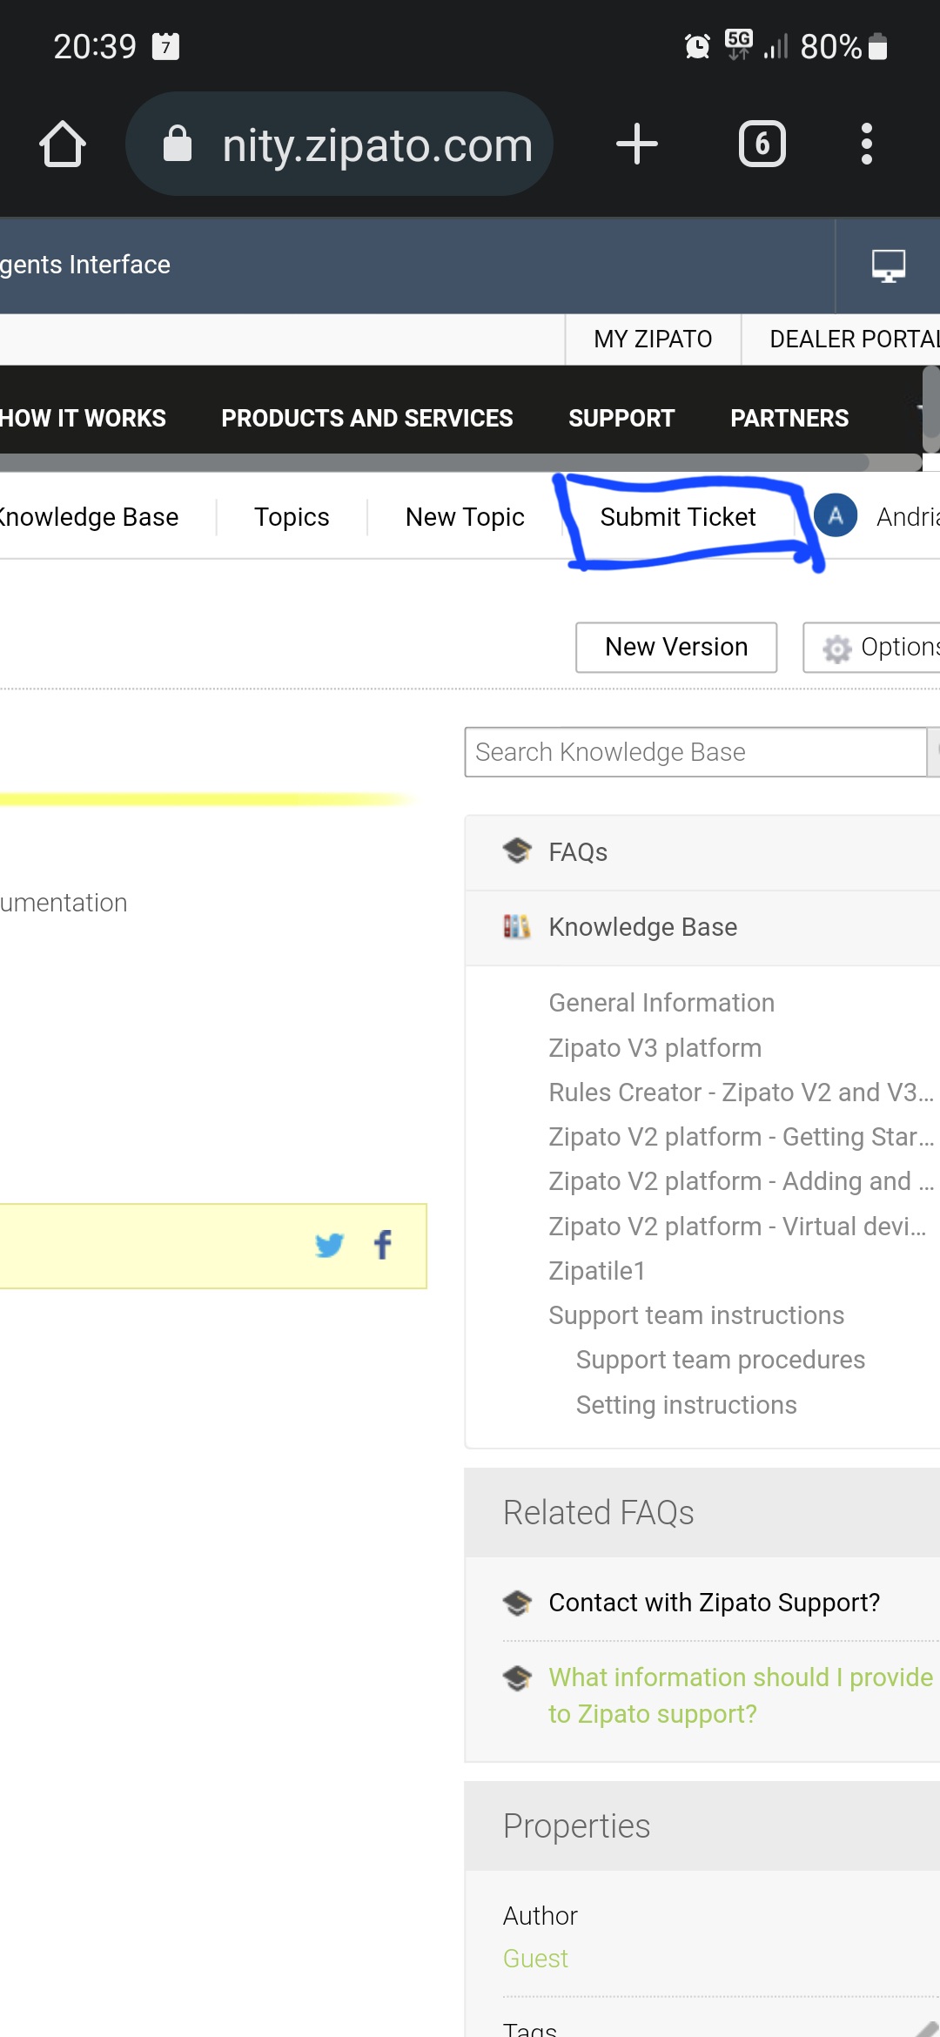Open the browser three-dot menu

[866, 144]
